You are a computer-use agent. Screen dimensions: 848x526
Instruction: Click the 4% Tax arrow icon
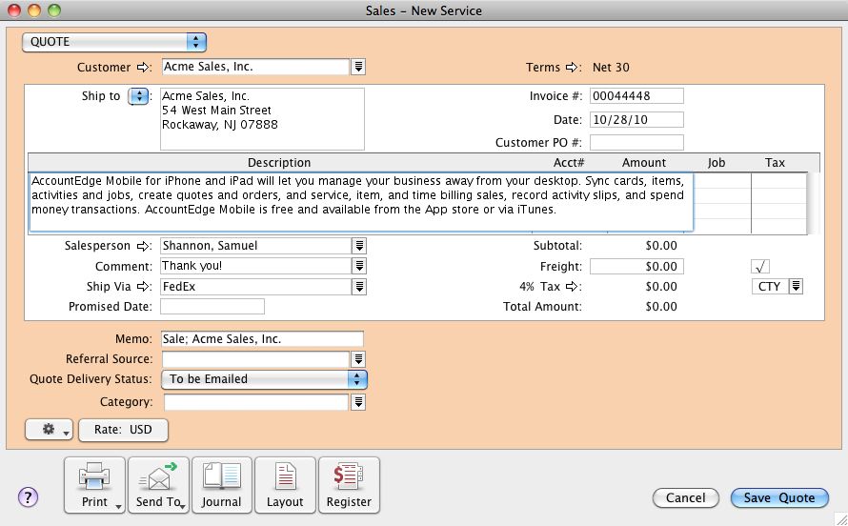pyautogui.click(x=573, y=287)
